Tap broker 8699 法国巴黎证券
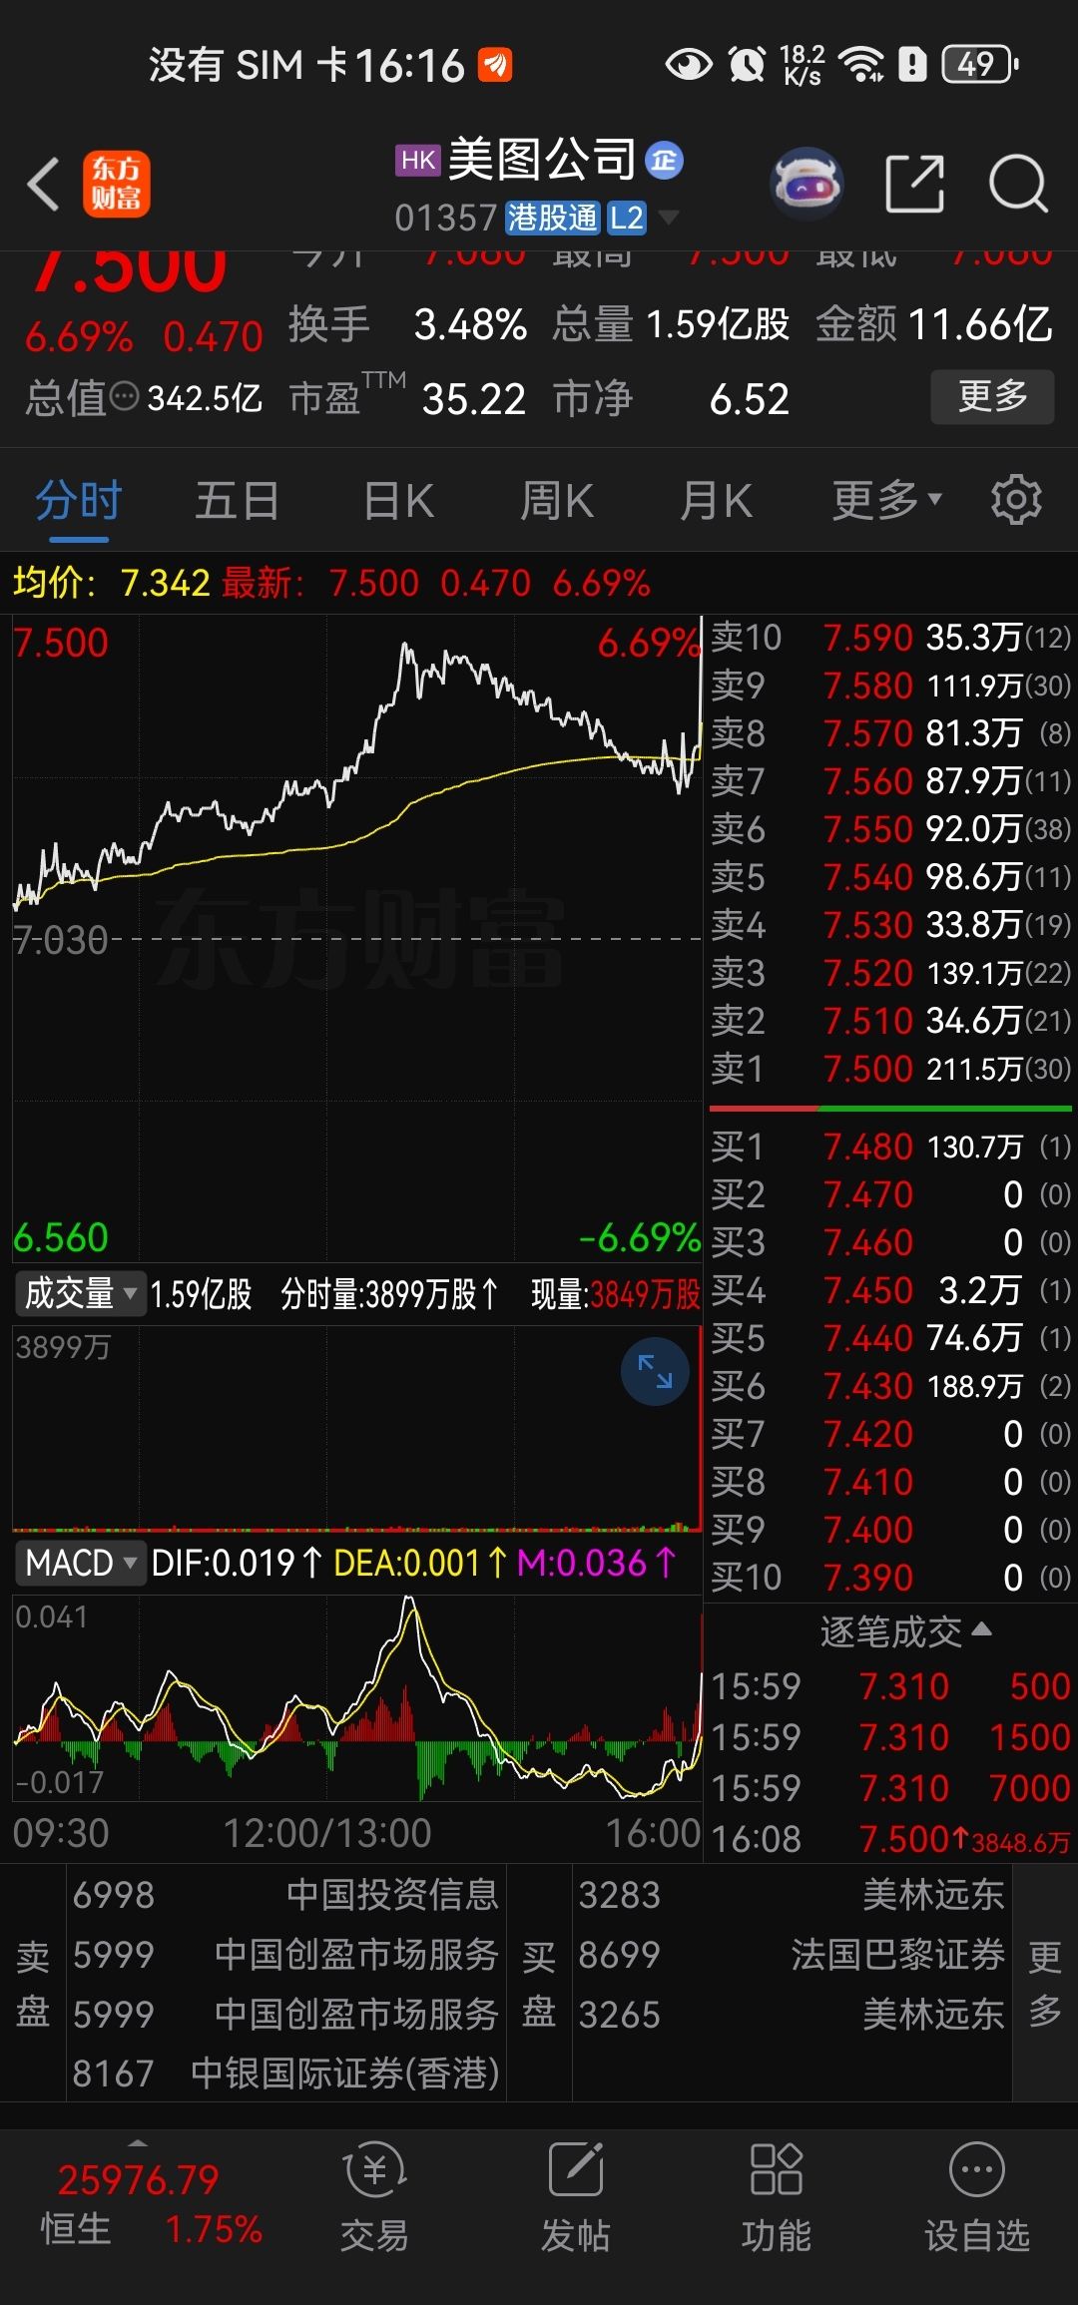The image size is (1078, 2305). (x=792, y=1955)
